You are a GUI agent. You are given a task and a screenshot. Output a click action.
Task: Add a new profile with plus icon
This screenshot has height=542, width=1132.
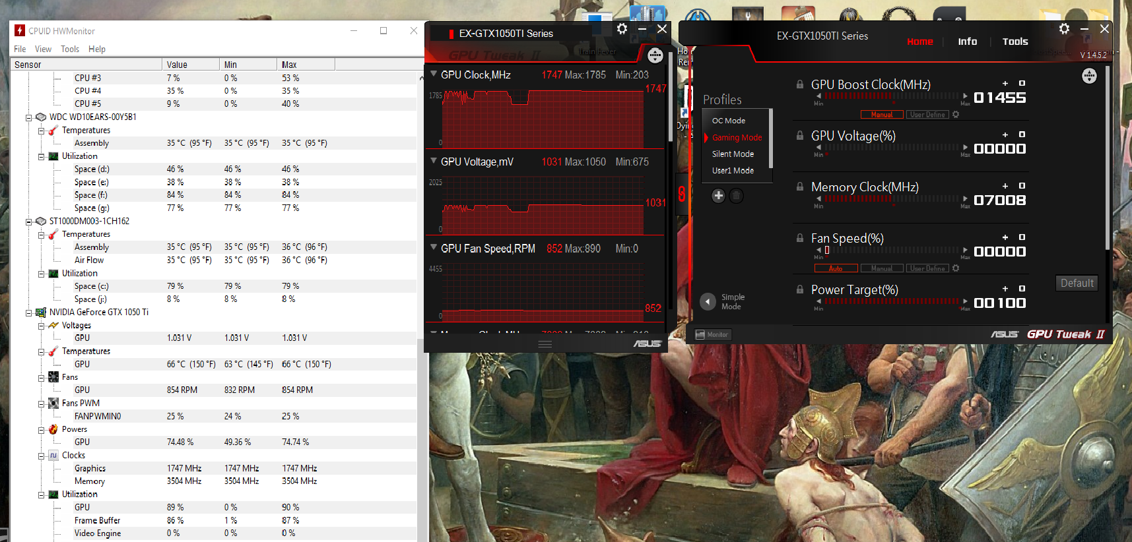point(719,196)
